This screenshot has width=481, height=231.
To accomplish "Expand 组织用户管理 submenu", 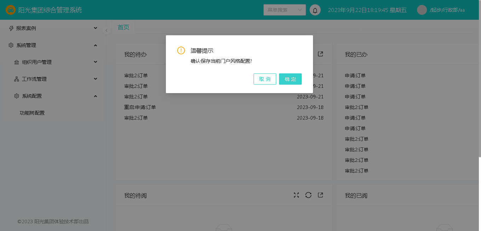I will 56,62.
